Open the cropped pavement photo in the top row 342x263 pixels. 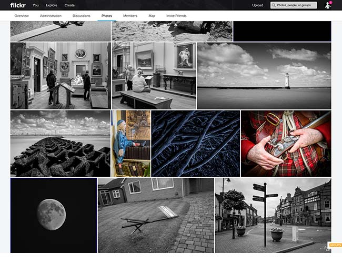tap(61, 31)
